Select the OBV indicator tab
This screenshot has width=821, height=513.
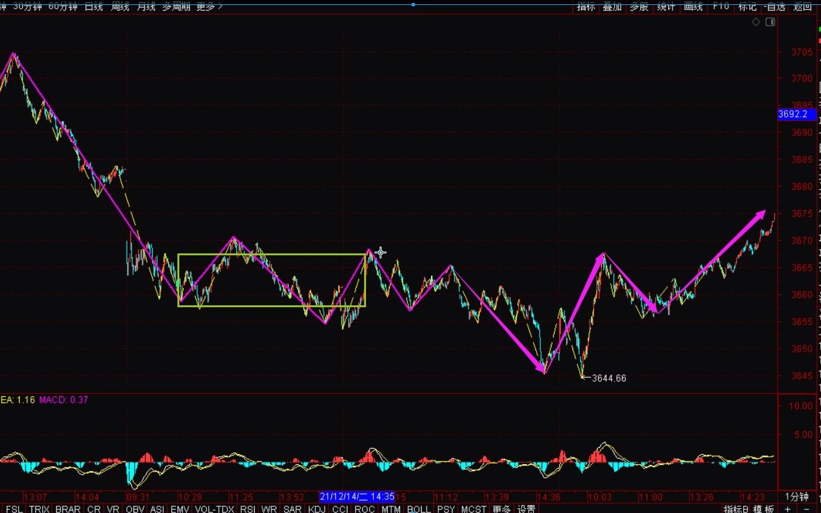click(135, 509)
